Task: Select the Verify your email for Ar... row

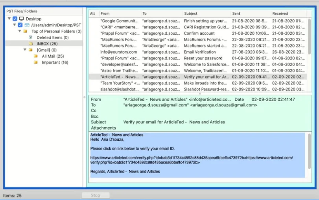Action: click(x=197, y=77)
